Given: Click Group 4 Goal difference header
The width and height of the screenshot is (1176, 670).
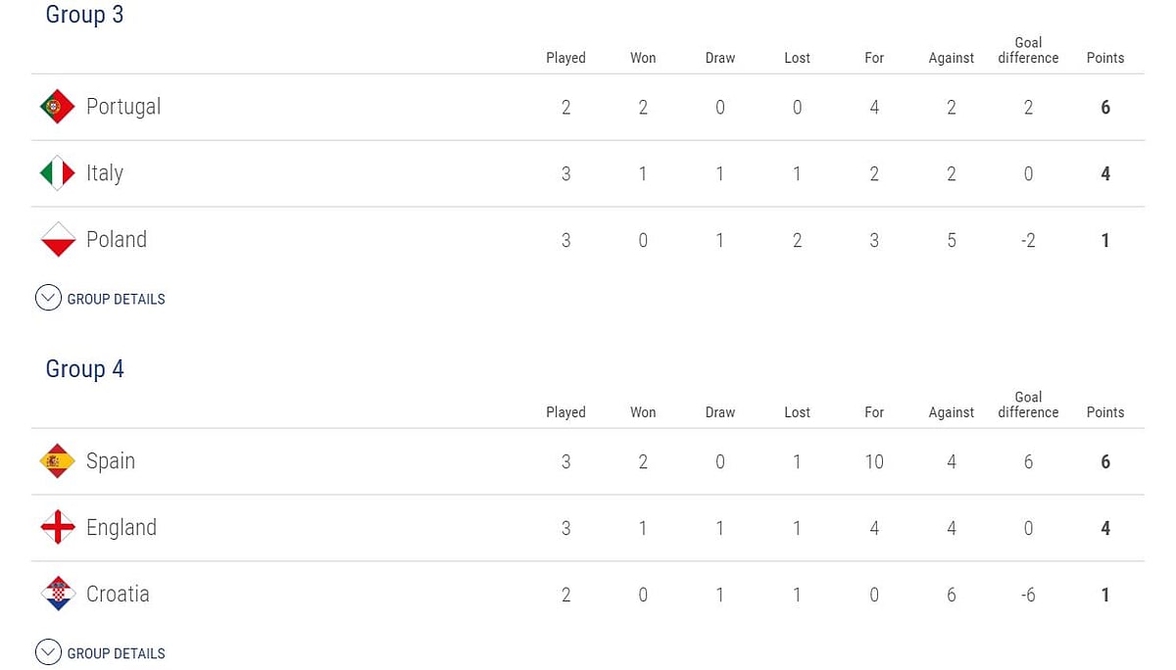Looking at the screenshot, I should click(1028, 405).
